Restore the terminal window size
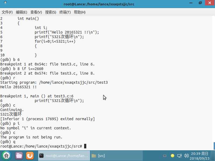This screenshot has height=161, width=215. (x=200, y=3)
